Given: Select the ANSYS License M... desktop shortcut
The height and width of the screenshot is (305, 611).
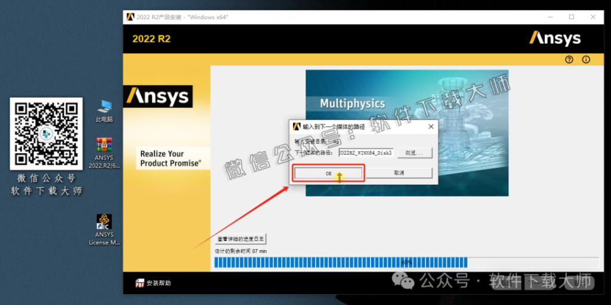Looking at the screenshot, I should [104, 229].
